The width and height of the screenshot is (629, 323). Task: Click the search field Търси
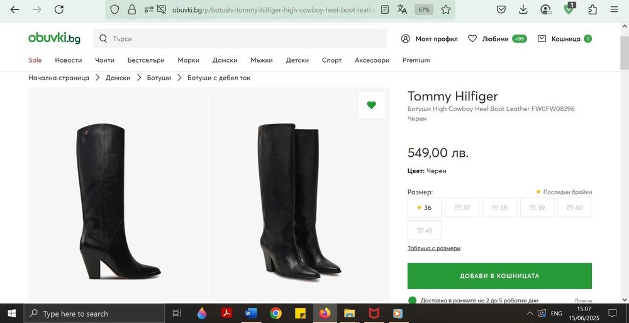pos(240,39)
